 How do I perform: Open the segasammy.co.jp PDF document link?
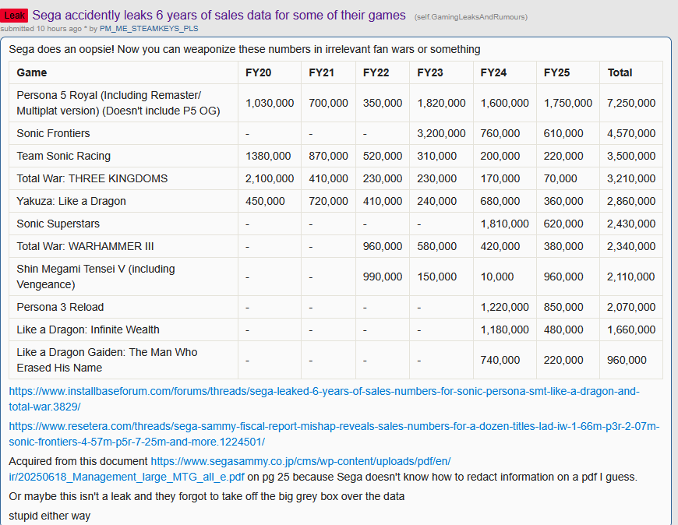pyautogui.click(x=230, y=469)
